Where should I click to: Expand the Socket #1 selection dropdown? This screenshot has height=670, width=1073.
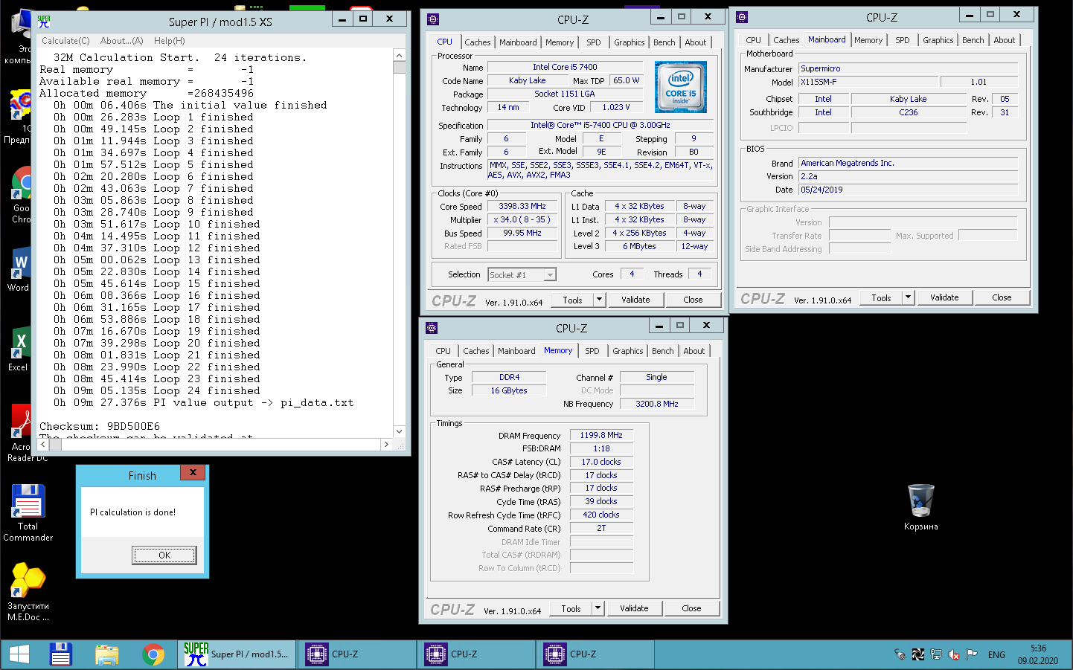[x=550, y=275]
